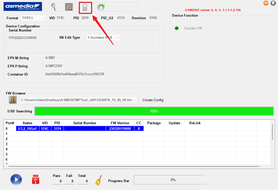This screenshot has width=278, height=190.
Task: Click the Status column header
Action: point(27,123)
